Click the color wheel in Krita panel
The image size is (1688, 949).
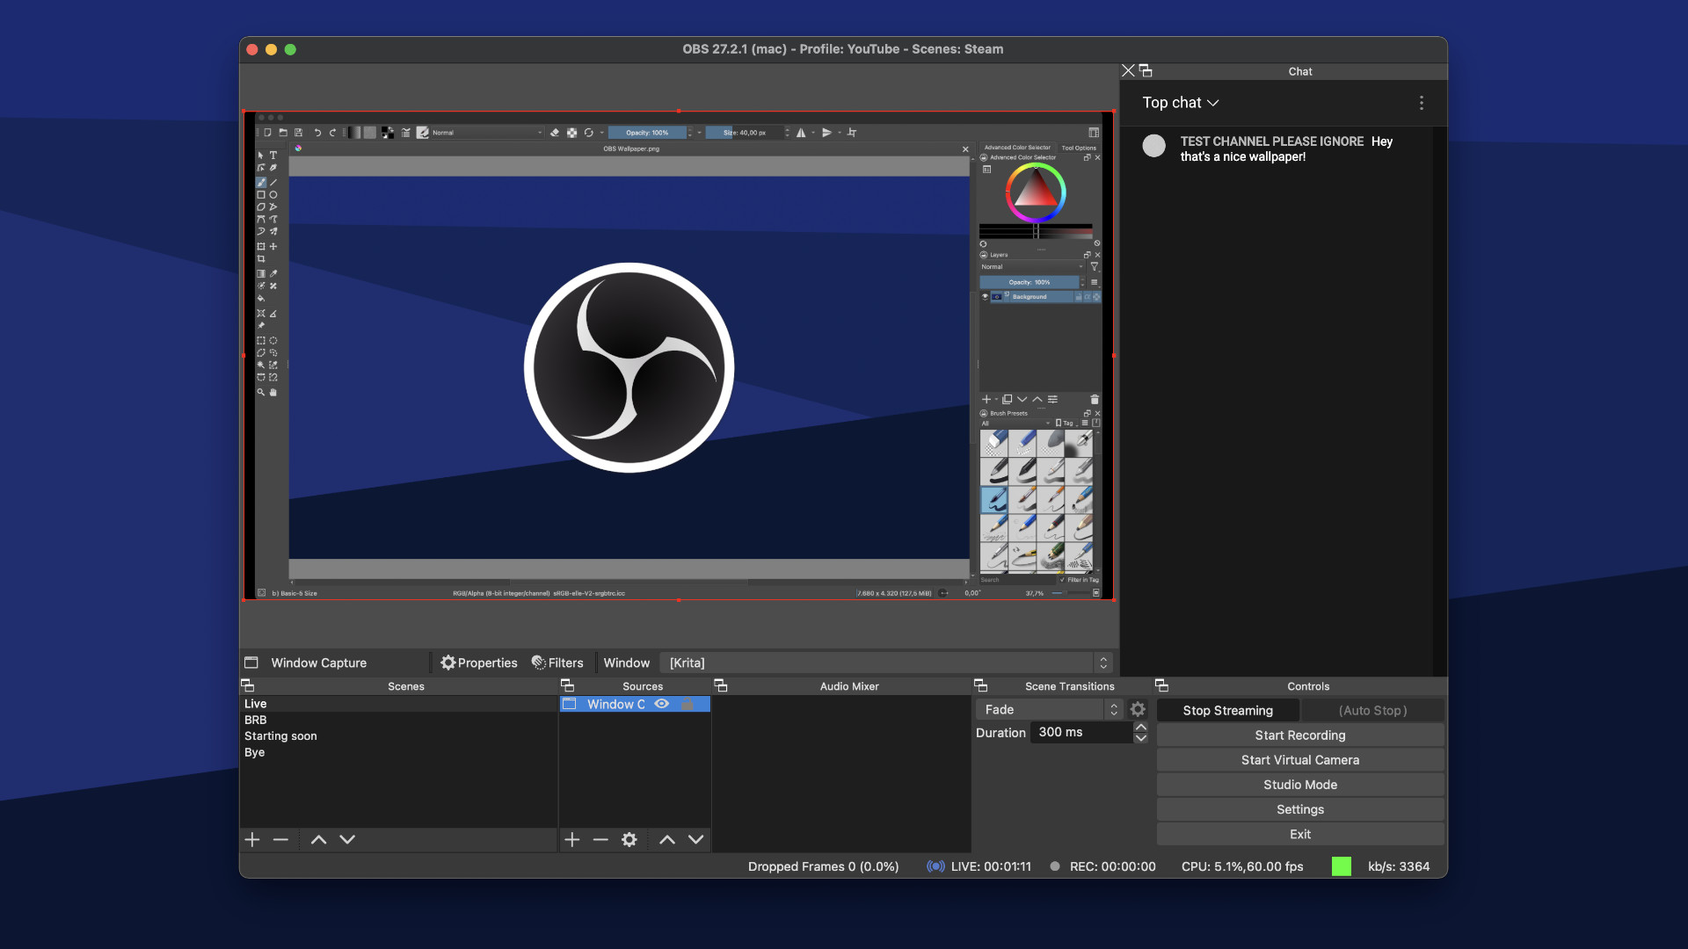click(x=1034, y=195)
